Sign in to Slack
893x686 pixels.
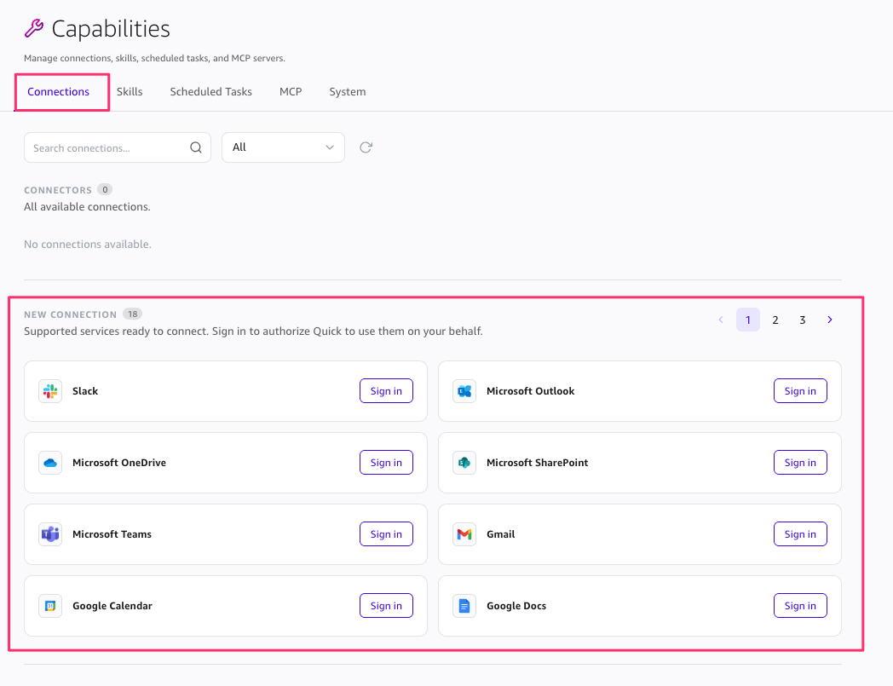[x=386, y=391]
